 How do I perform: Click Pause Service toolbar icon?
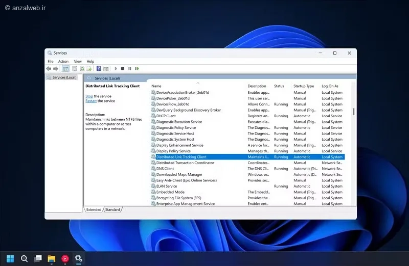(x=130, y=69)
